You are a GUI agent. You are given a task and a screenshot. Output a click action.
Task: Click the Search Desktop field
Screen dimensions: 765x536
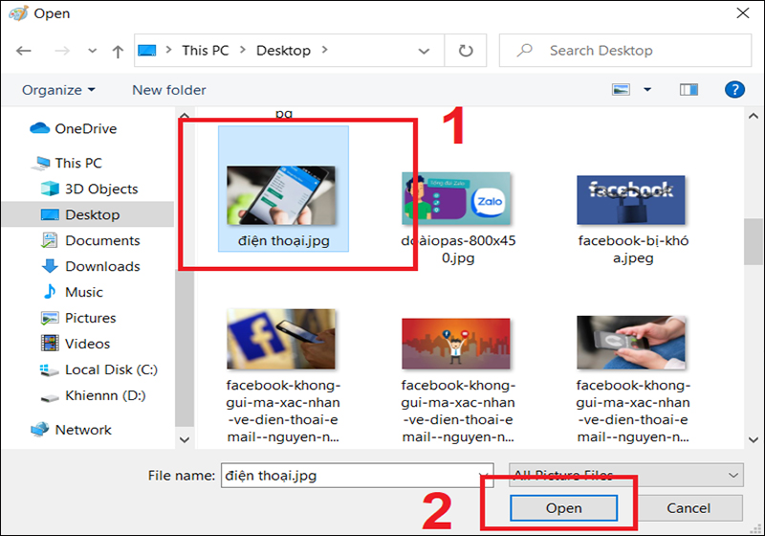[x=622, y=51]
